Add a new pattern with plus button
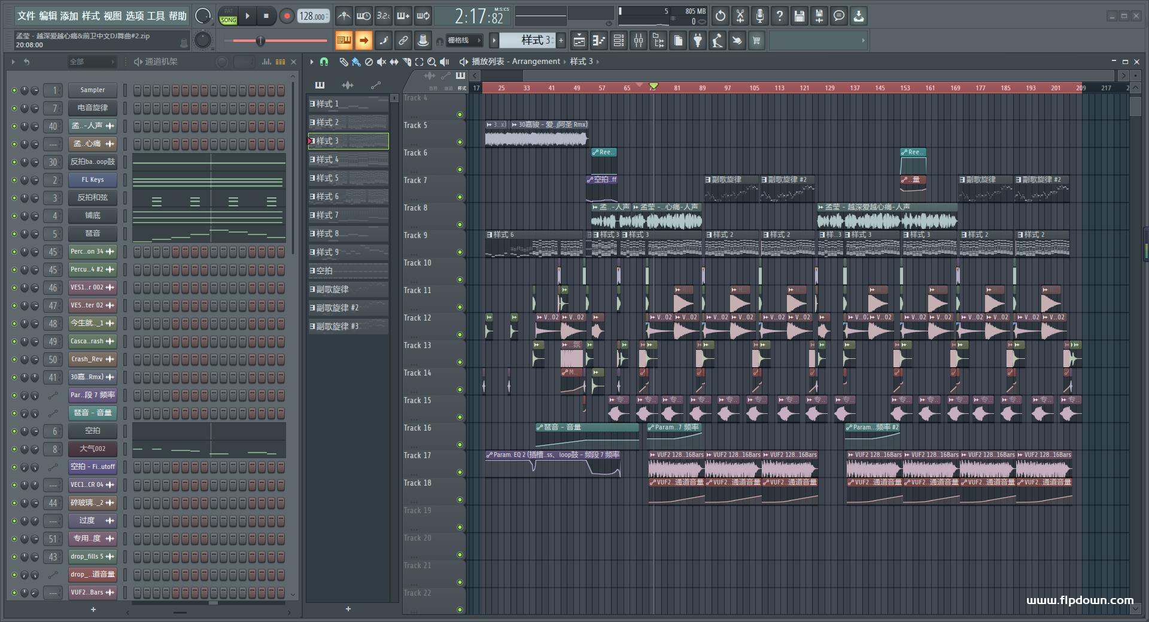This screenshot has height=622, width=1149. 561,40
